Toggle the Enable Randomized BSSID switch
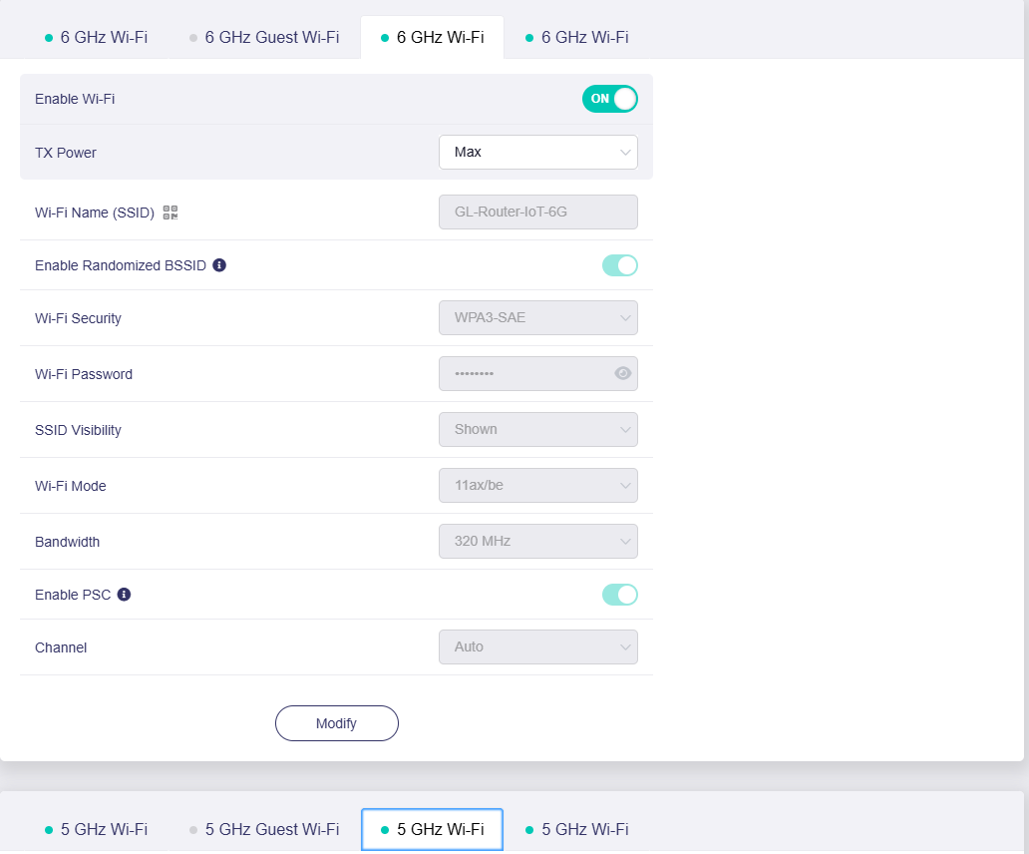Screen dimensions: 1029x854 point(619,265)
